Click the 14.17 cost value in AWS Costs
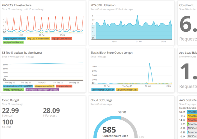 pyautogui.click(x=182, y=120)
